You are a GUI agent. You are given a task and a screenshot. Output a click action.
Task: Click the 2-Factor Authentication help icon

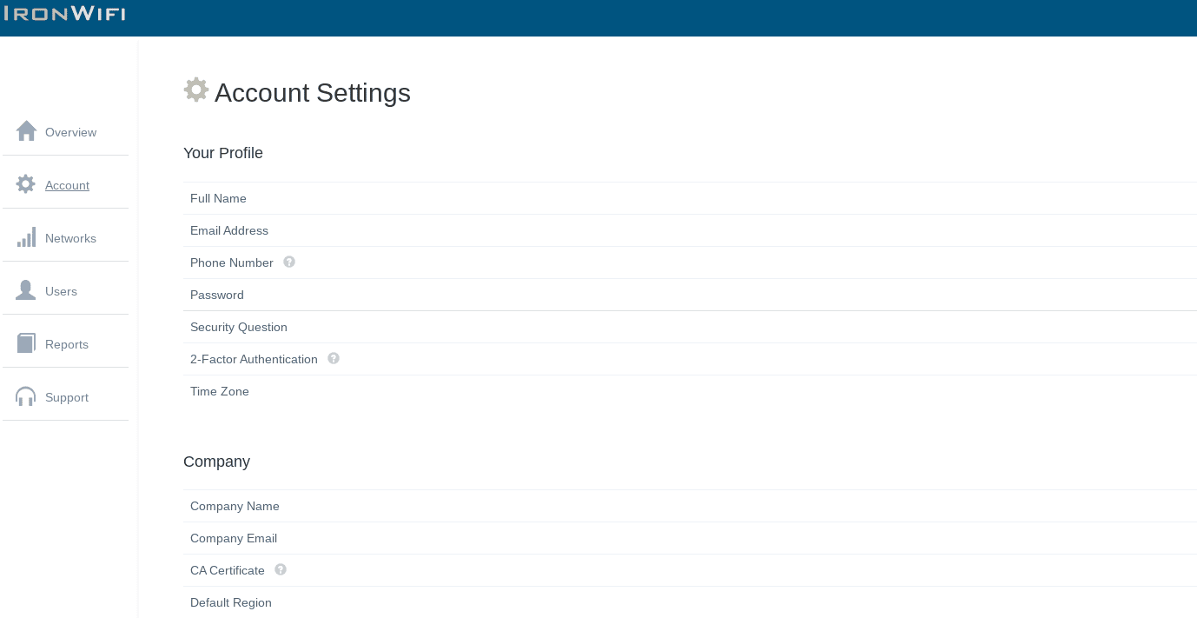[334, 358]
